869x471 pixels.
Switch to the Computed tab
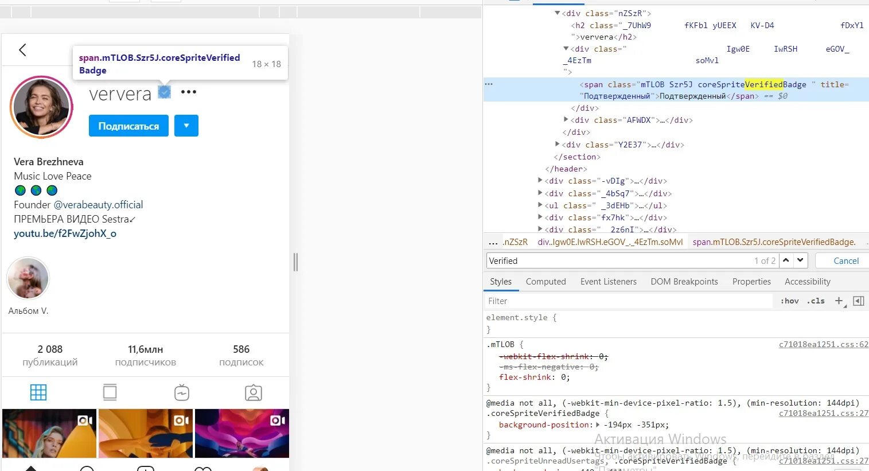[x=545, y=282]
